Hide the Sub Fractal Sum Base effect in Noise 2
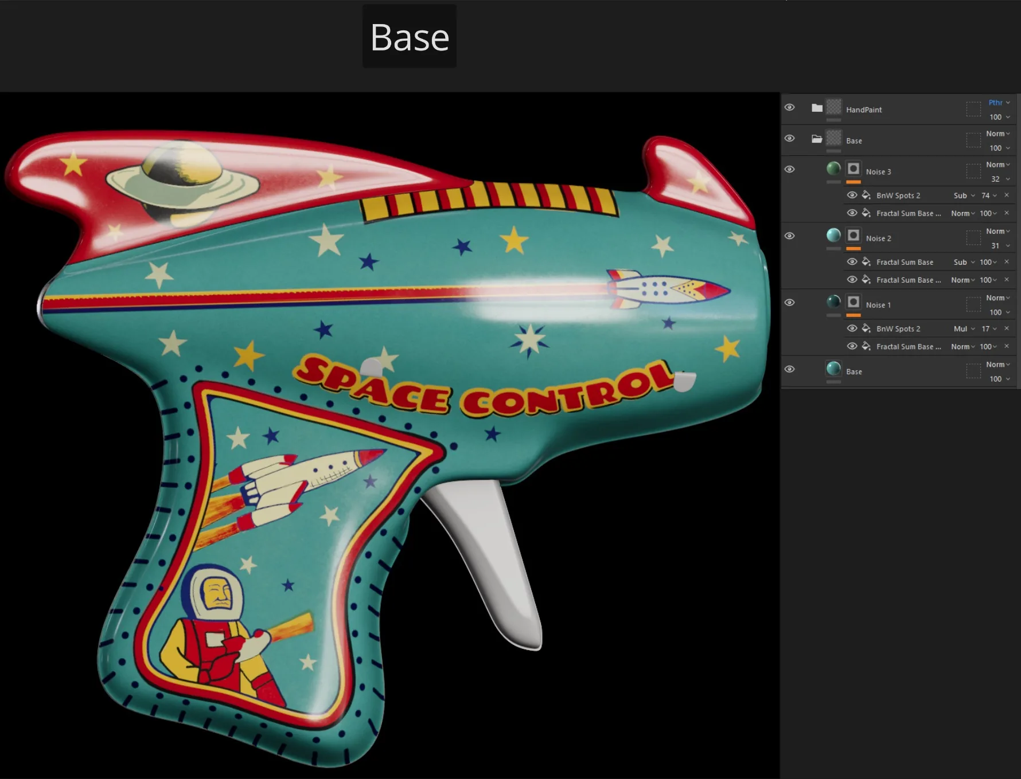This screenshot has height=779, width=1021. pos(852,261)
